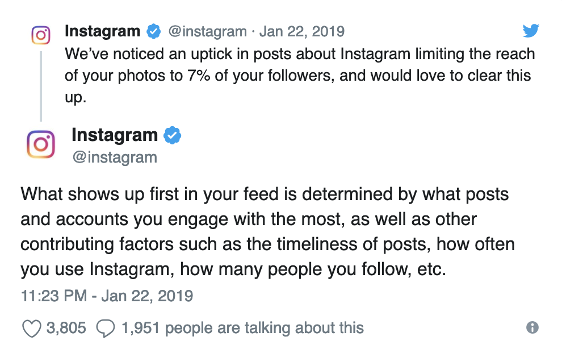Click the thread line connecting the tweets
This screenshot has height=349, width=562.
[41, 85]
